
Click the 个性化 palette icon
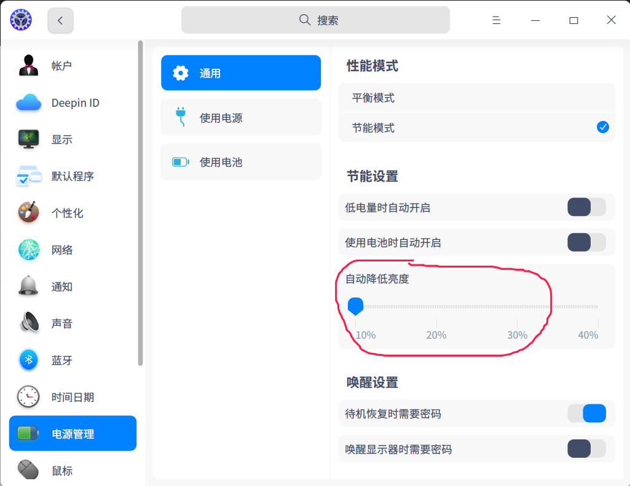click(28, 212)
